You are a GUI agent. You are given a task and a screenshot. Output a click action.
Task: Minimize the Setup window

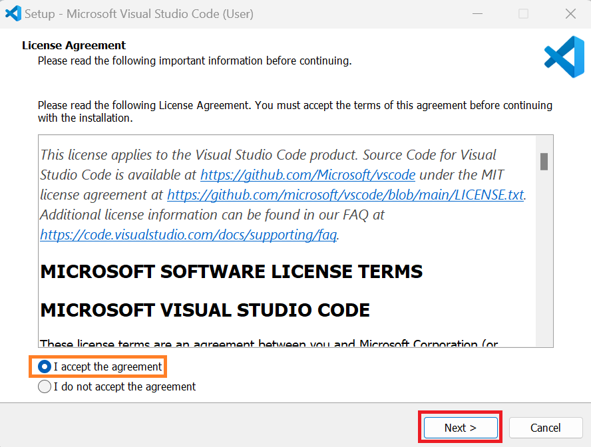[478, 14]
